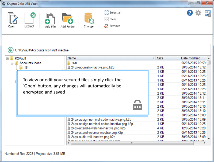Image resolution: width=214 pixels, height=162 pixels.
Task: Sort files by the Name column
Action: [x=110, y=58]
